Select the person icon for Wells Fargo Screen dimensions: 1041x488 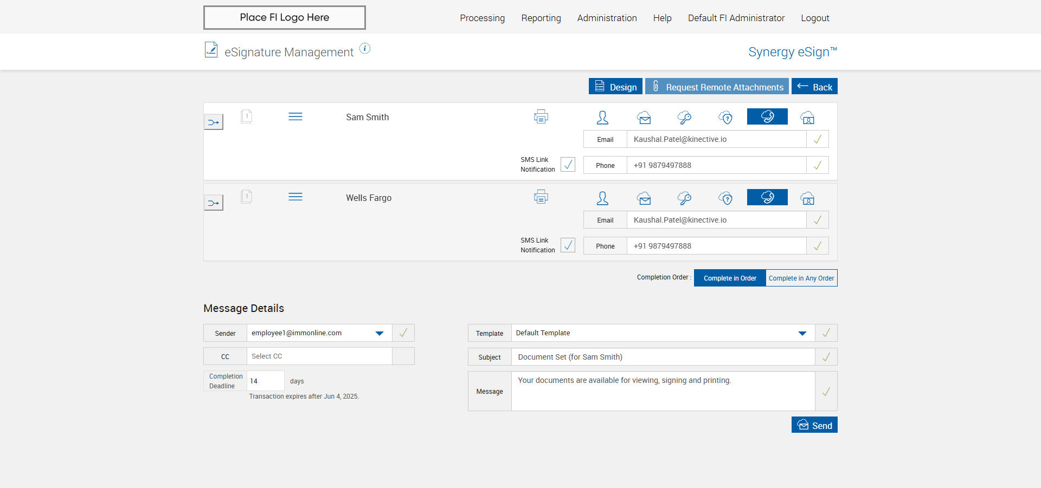pyautogui.click(x=602, y=198)
